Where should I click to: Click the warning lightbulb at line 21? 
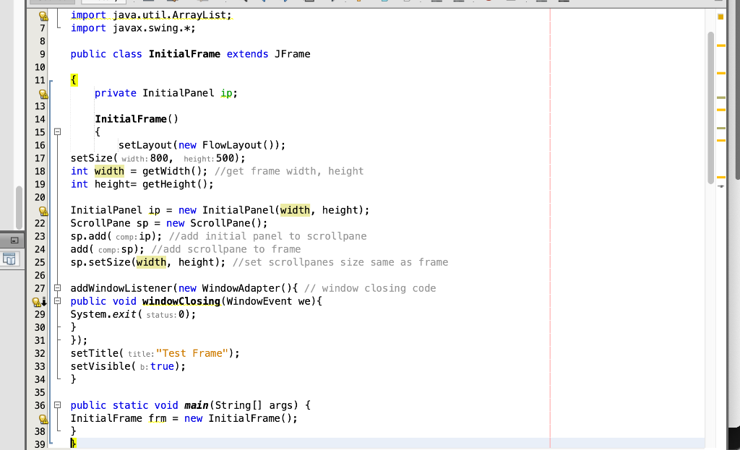[x=43, y=210]
